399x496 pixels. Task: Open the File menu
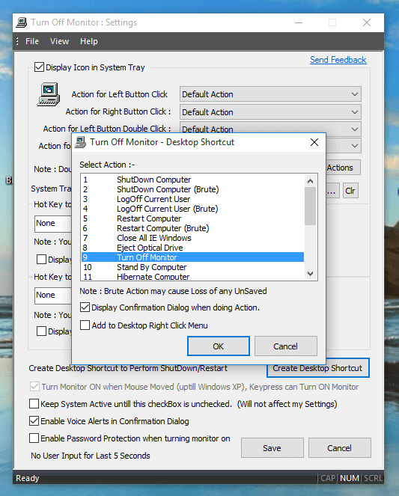32,41
